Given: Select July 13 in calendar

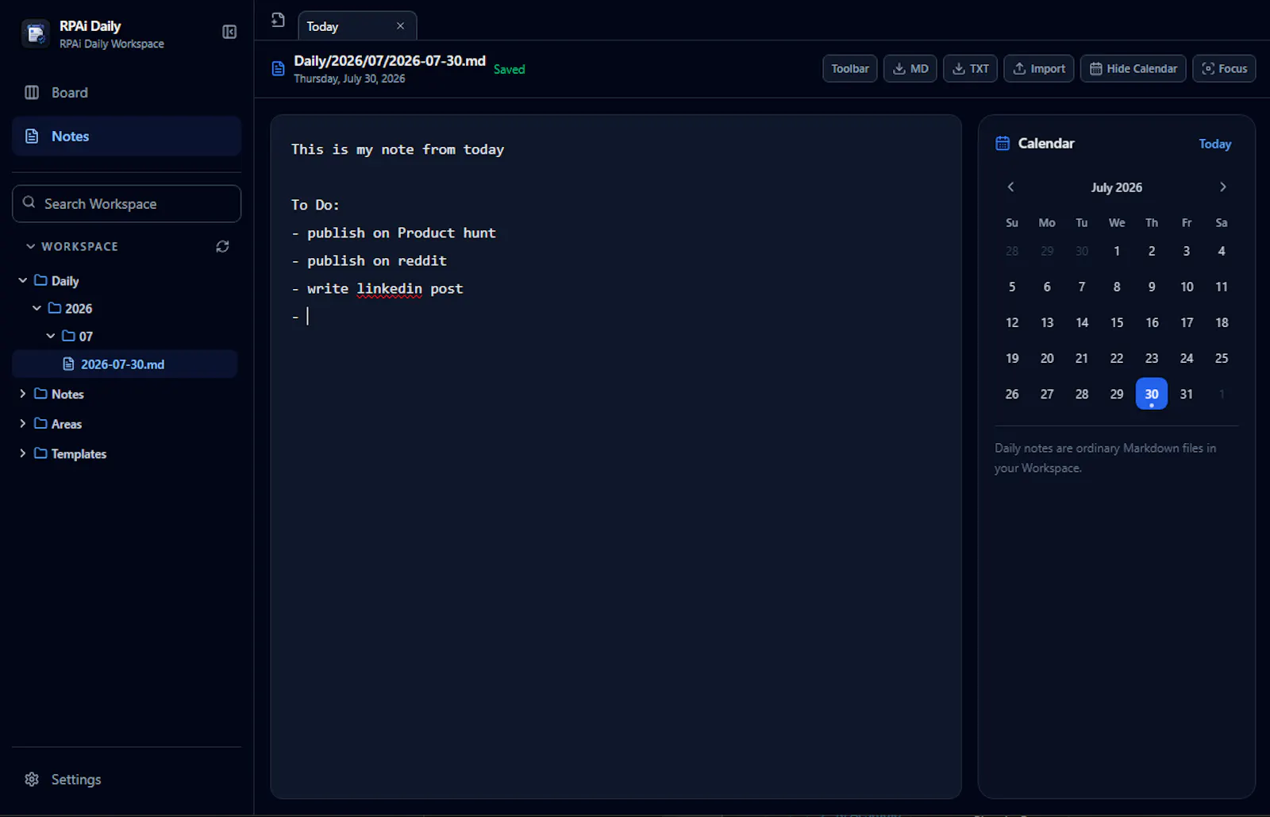Looking at the screenshot, I should [x=1047, y=322].
